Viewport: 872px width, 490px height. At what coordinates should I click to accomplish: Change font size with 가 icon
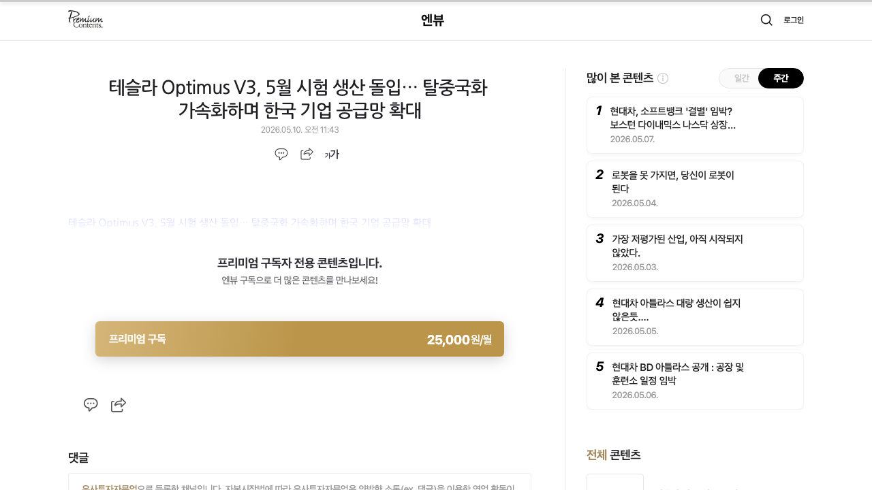click(332, 154)
